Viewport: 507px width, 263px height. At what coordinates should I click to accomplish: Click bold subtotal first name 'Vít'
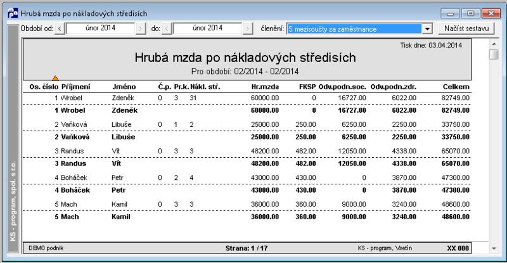(x=117, y=164)
